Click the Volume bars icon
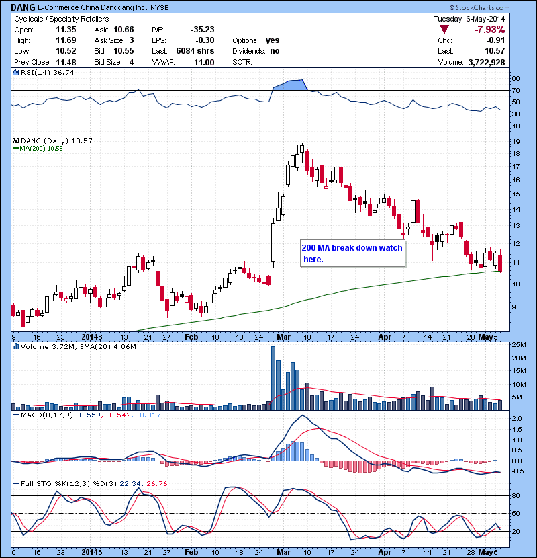 pos(15,346)
